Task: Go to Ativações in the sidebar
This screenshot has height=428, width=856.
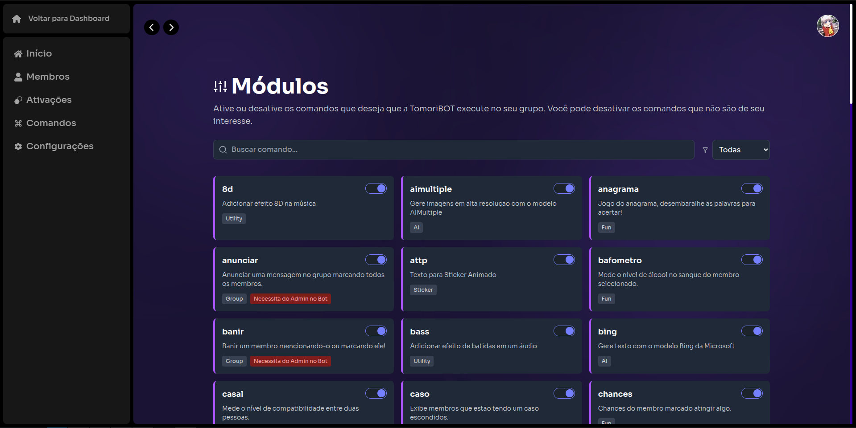Action: (x=49, y=100)
